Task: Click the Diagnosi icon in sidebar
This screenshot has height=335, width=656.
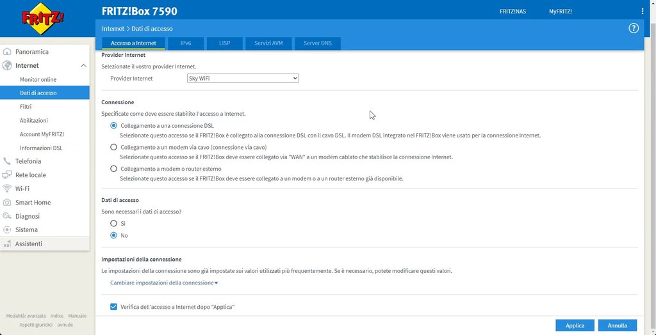Action: point(8,216)
